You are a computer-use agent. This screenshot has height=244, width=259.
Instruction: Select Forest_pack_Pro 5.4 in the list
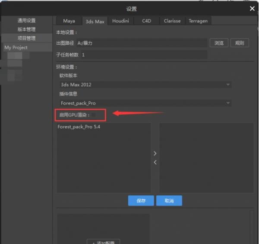pyautogui.click(x=79, y=127)
